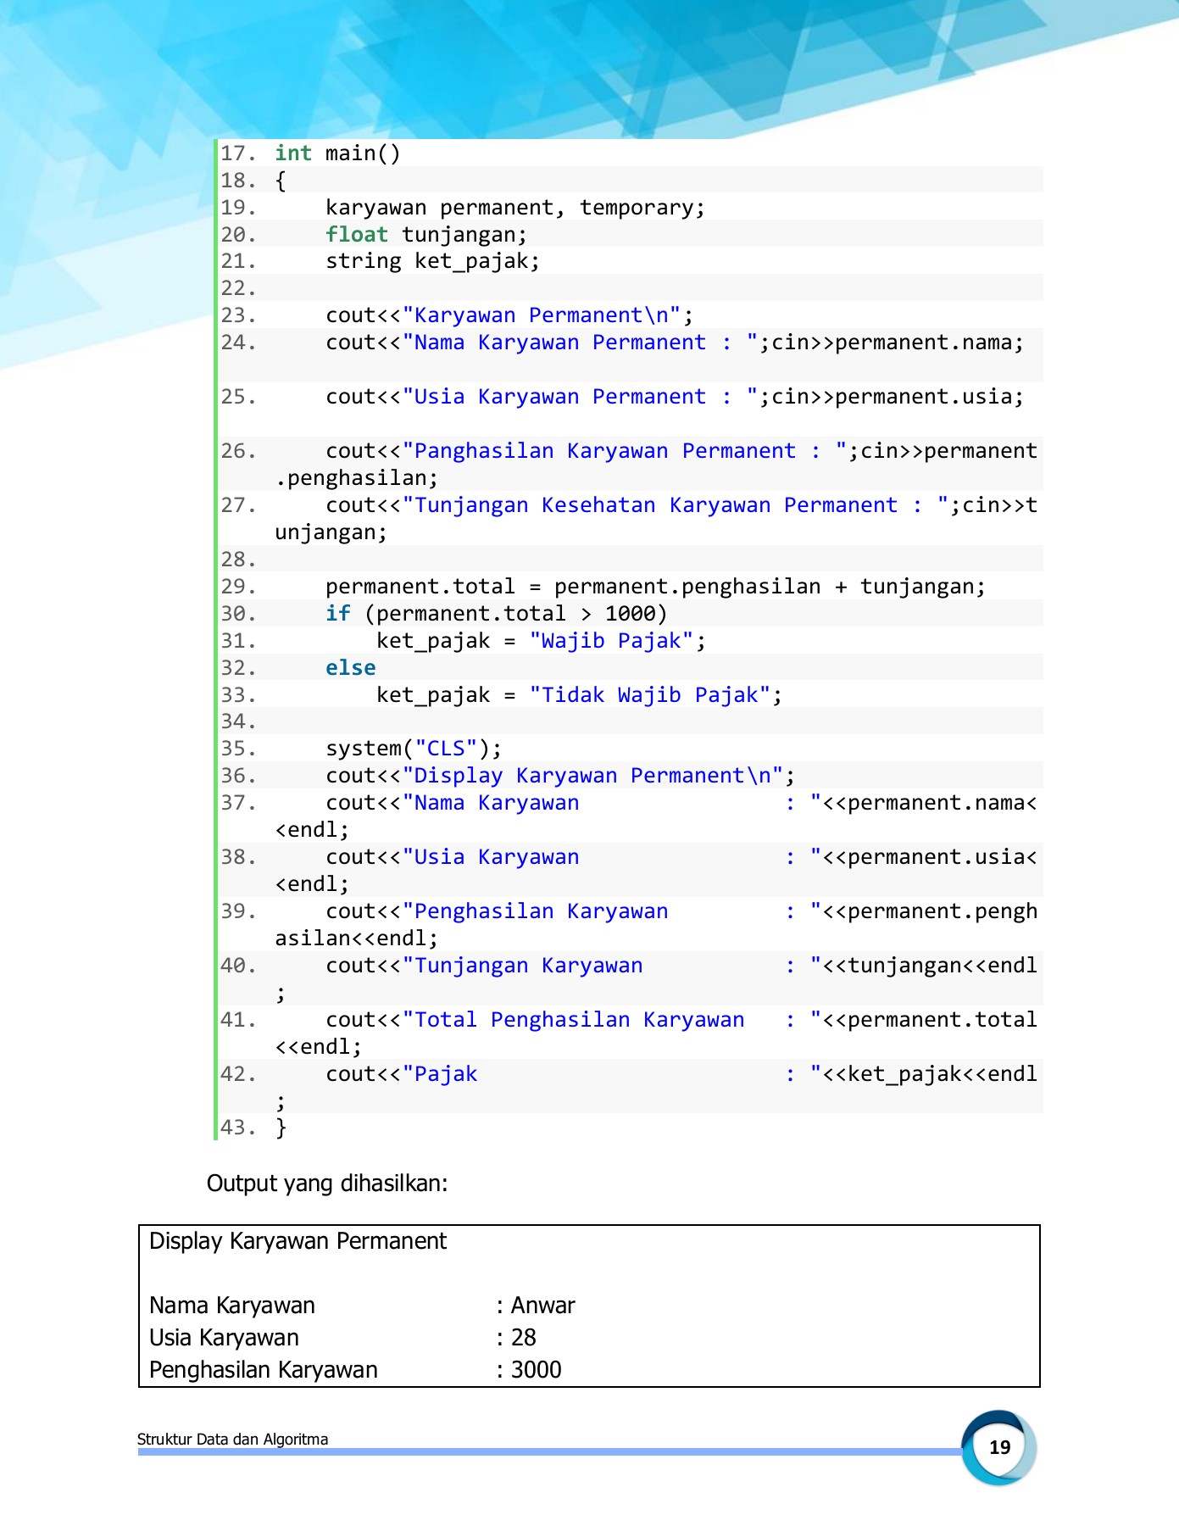The height and width of the screenshot is (1526, 1179).
Task: Click 'Display Karyawan Permanent' in the output box
Action: pyautogui.click(x=298, y=1241)
